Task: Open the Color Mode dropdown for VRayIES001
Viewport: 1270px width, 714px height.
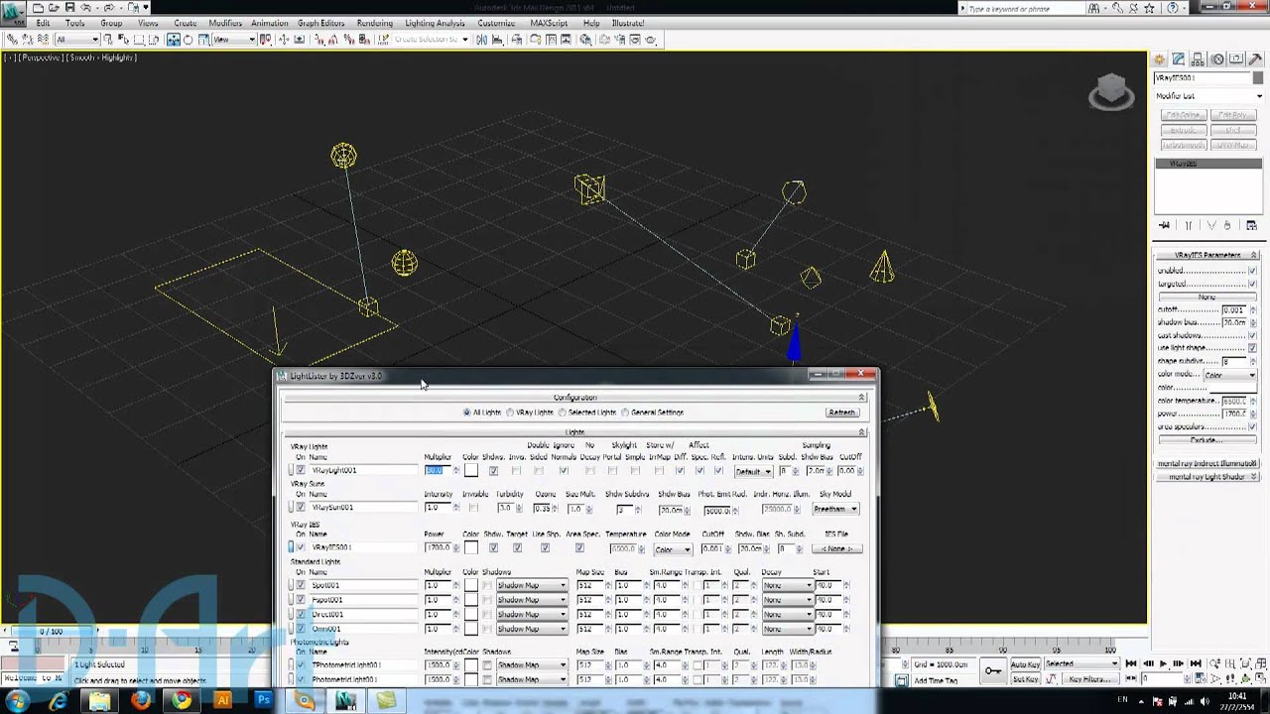Action: pyautogui.click(x=673, y=549)
